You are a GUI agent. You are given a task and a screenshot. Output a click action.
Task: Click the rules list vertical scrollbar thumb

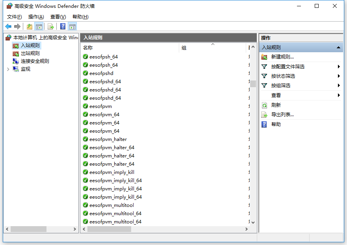tap(253, 84)
